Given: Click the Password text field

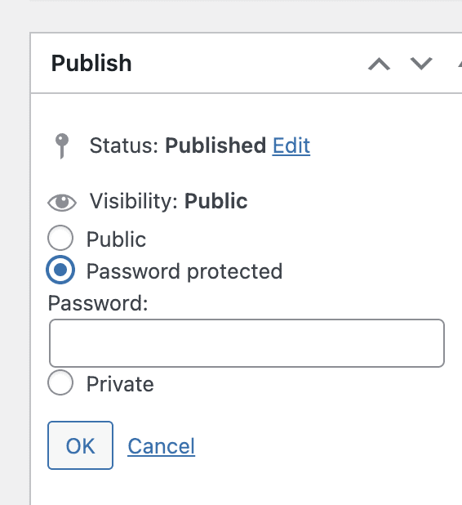Looking at the screenshot, I should coord(247,343).
